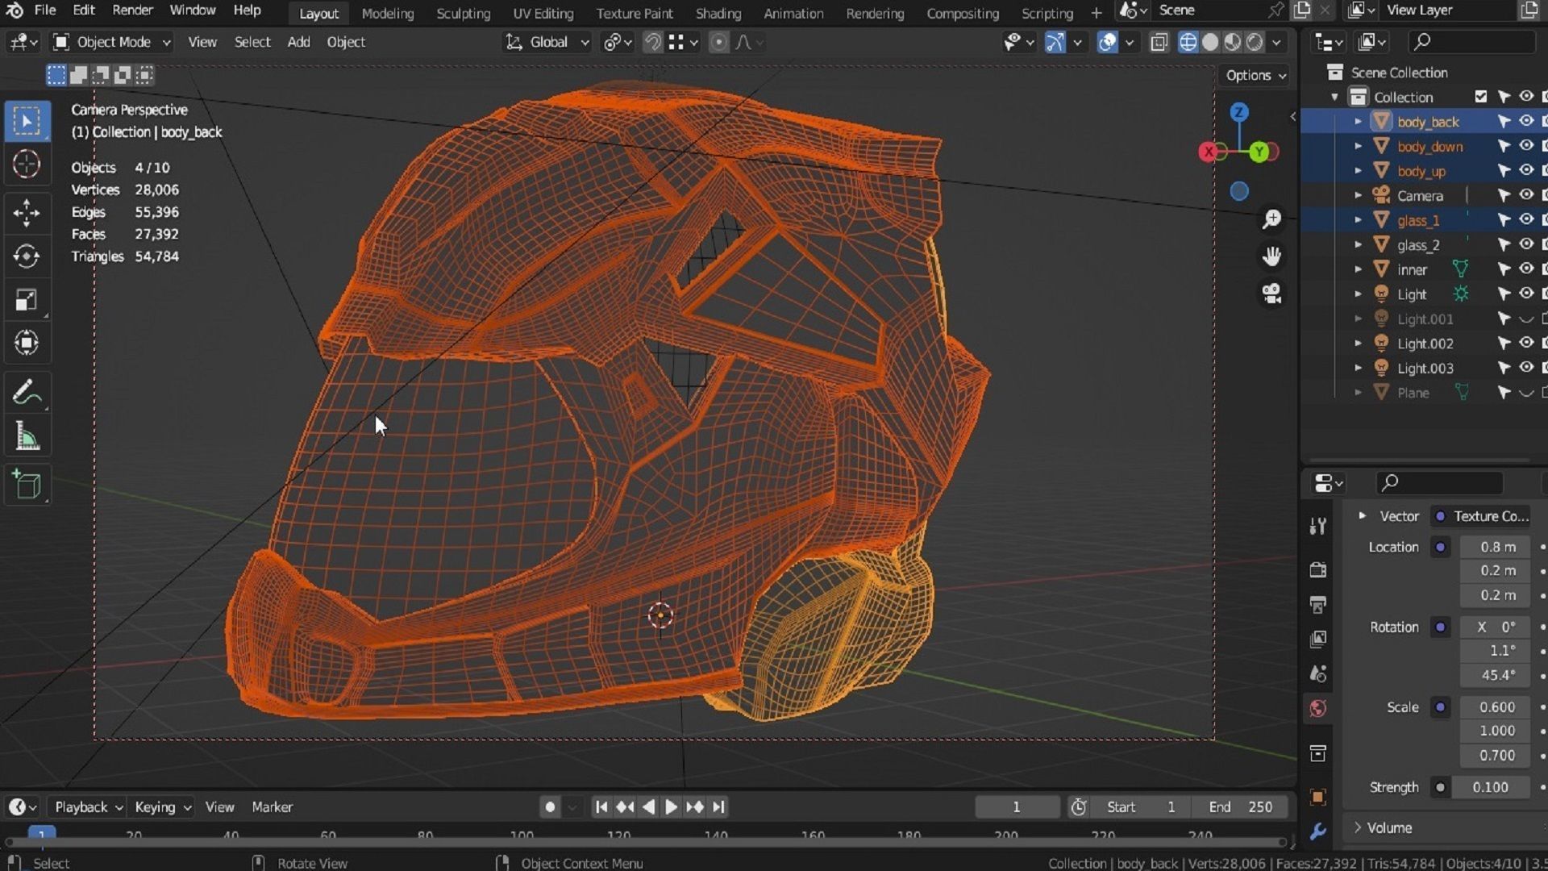Switch to material preview shading
This screenshot has width=1548, height=871.
(1233, 42)
